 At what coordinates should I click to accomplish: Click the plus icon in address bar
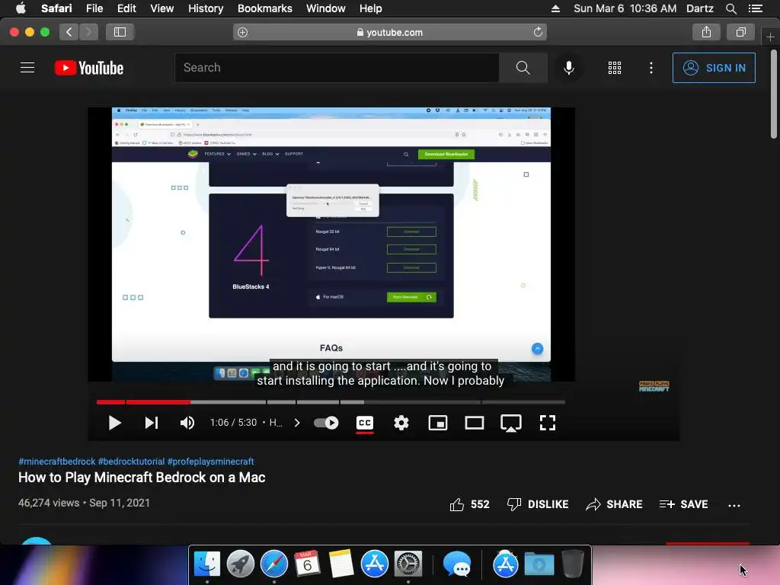pos(242,32)
